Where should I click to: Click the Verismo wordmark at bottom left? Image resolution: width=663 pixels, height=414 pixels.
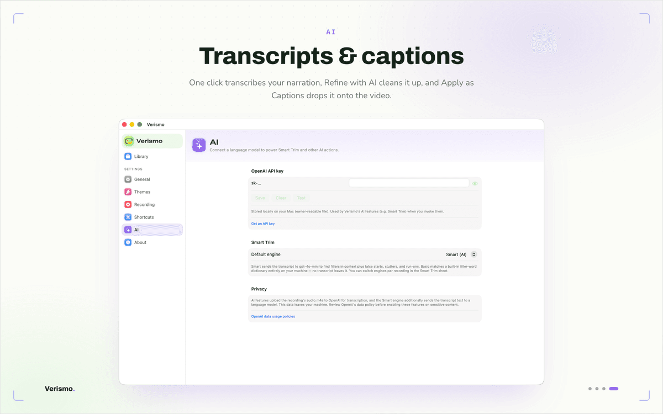(x=60, y=389)
